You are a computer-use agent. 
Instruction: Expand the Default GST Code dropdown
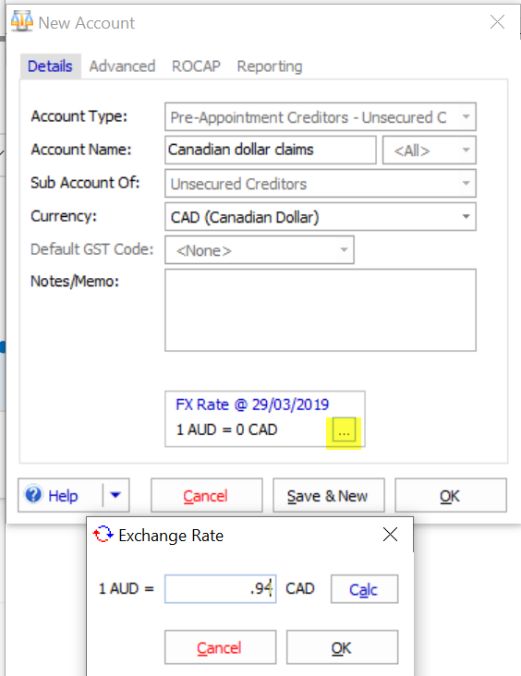[344, 249]
